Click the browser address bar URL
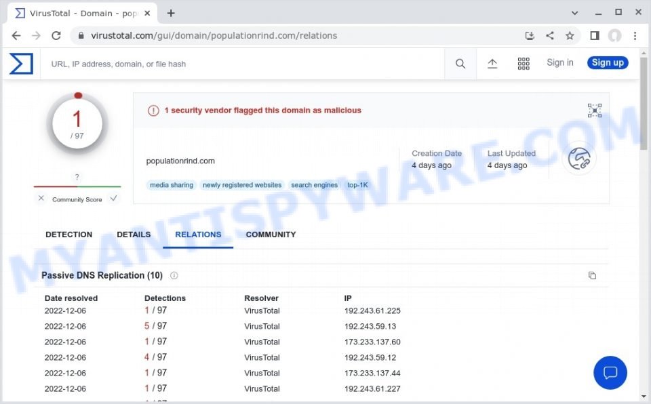This screenshot has width=651, height=404. (x=214, y=36)
